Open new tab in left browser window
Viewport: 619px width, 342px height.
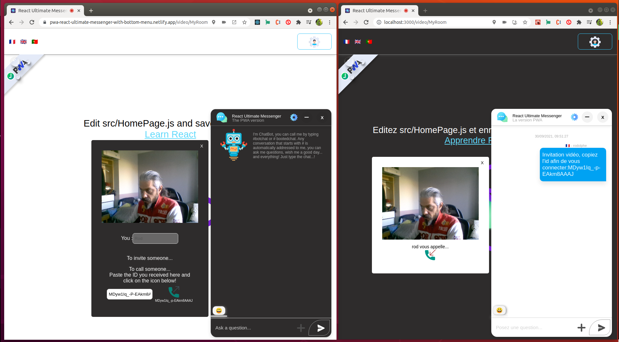click(91, 11)
